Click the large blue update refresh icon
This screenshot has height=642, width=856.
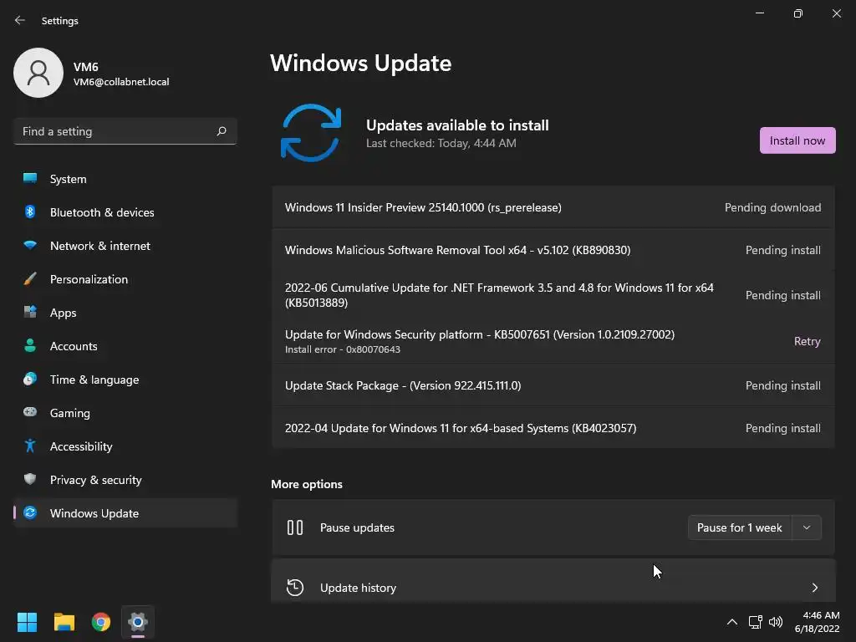click(x=311, y=133)
